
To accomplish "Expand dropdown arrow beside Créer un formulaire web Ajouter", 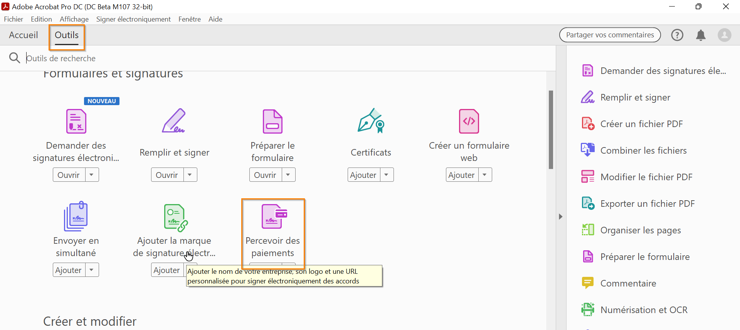I will click(x=485, y=175).
